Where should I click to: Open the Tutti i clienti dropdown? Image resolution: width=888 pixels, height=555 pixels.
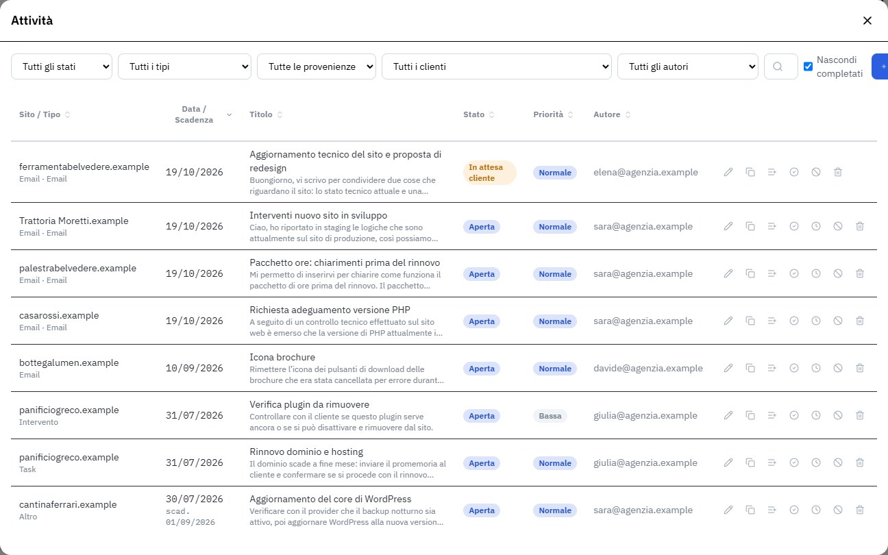click(497, 66)
